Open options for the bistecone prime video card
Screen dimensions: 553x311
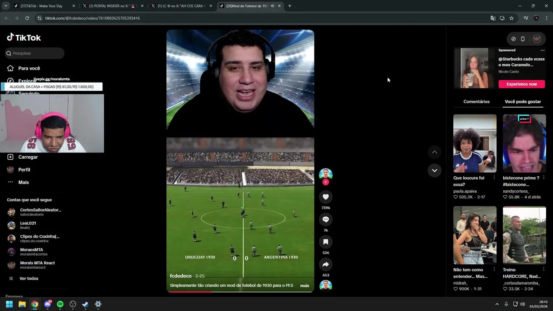point(543,178)
